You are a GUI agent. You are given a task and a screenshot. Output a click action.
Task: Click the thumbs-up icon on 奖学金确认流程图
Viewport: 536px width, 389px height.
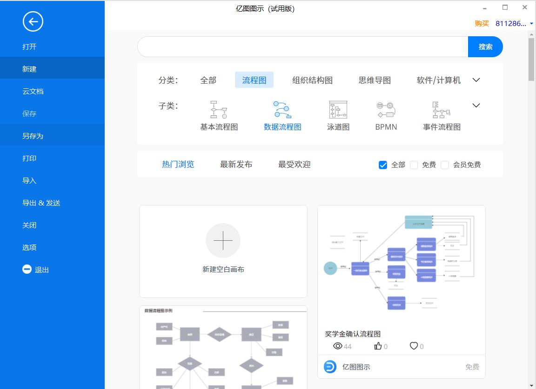coord(377,345)
